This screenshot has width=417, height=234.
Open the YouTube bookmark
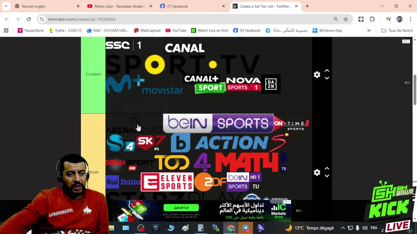[176, 31]
